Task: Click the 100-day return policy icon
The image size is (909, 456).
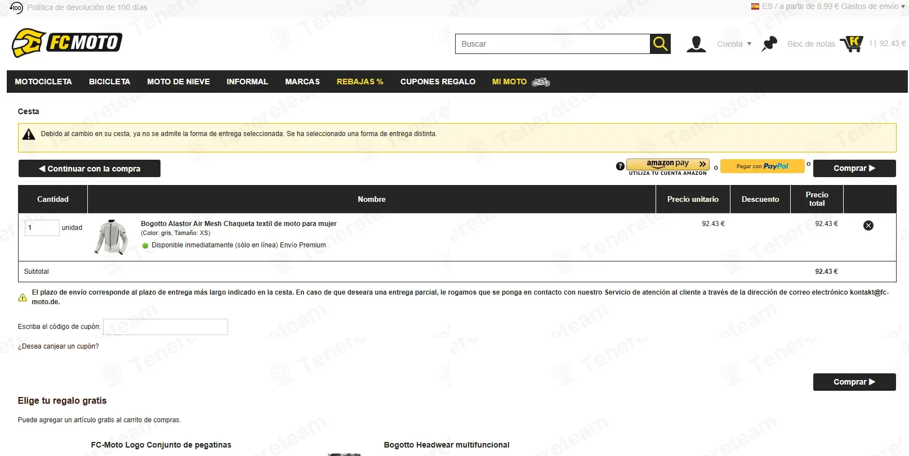Action: coord(16,7)
